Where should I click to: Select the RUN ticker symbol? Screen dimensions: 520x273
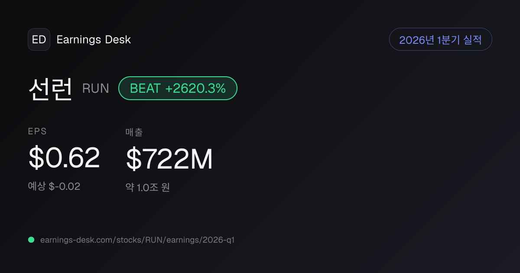(96, 89)
